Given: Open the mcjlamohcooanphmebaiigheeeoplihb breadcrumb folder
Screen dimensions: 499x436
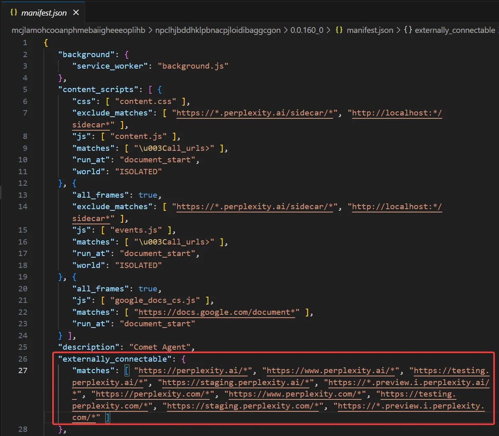Looking at the screenshot, I should (x=78, y=30).
